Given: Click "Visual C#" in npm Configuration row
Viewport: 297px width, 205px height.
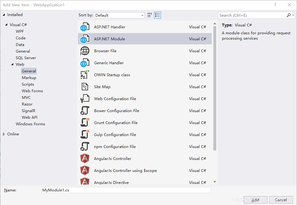Looking at the screenshot, I should 197,147.
